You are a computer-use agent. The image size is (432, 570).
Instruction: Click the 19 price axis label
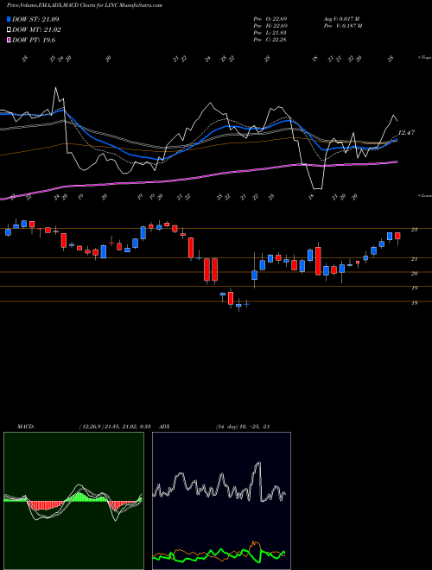414,288
